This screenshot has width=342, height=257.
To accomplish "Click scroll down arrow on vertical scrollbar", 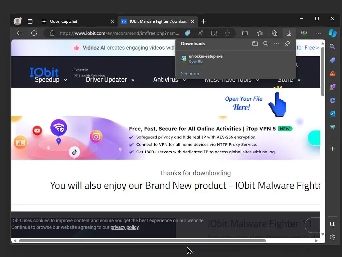I will (323, 234).
